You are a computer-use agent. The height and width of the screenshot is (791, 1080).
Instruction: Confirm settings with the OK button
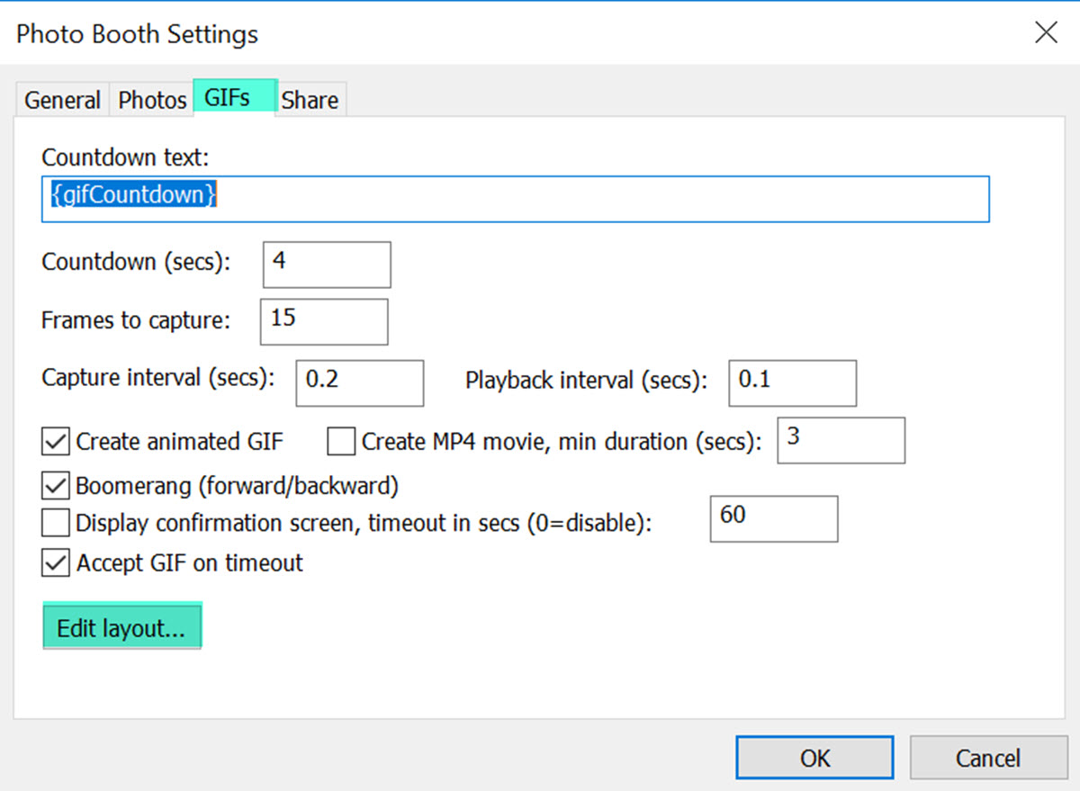814,758
